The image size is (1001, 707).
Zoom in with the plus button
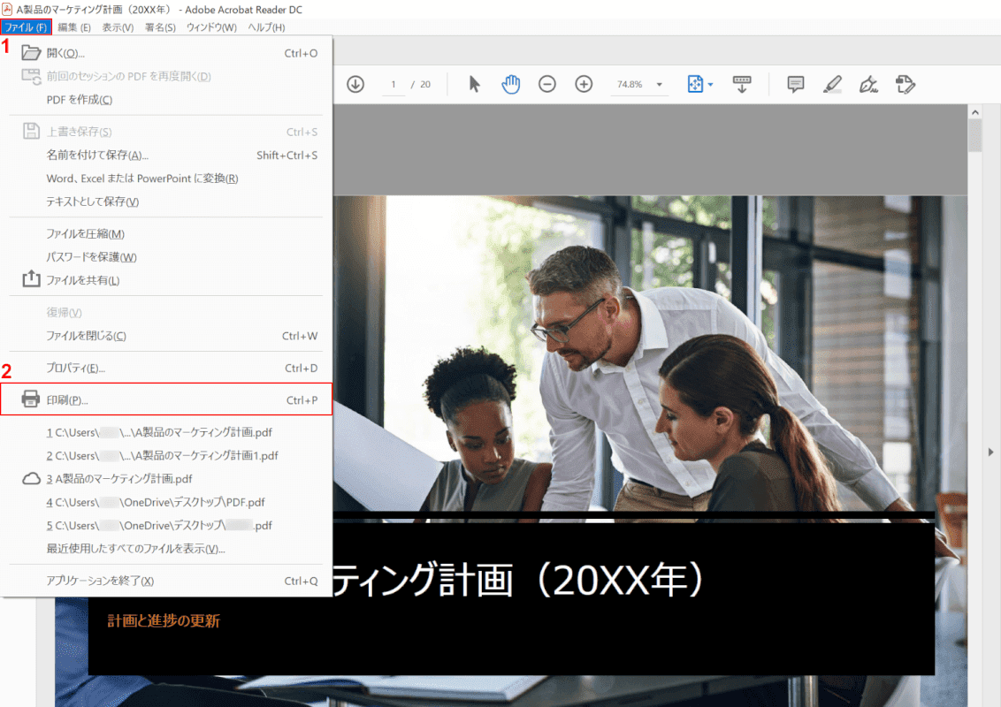pyautogui.click(x=584, y=84)
